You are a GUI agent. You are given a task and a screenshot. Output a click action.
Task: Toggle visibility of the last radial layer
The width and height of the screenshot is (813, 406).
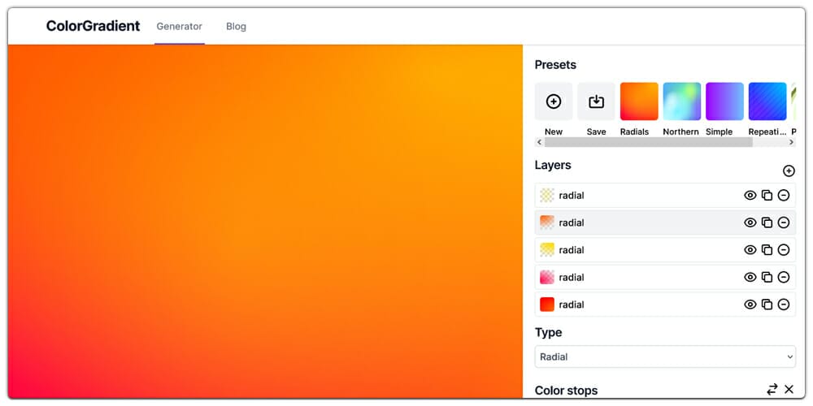tap(750, 304)
